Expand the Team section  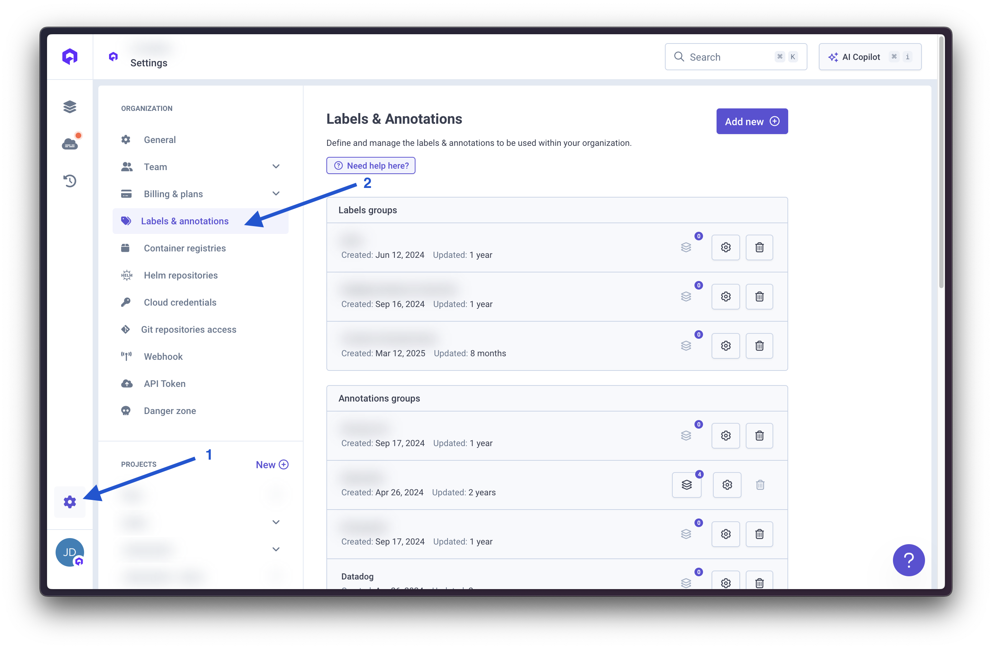click(277, 167)
